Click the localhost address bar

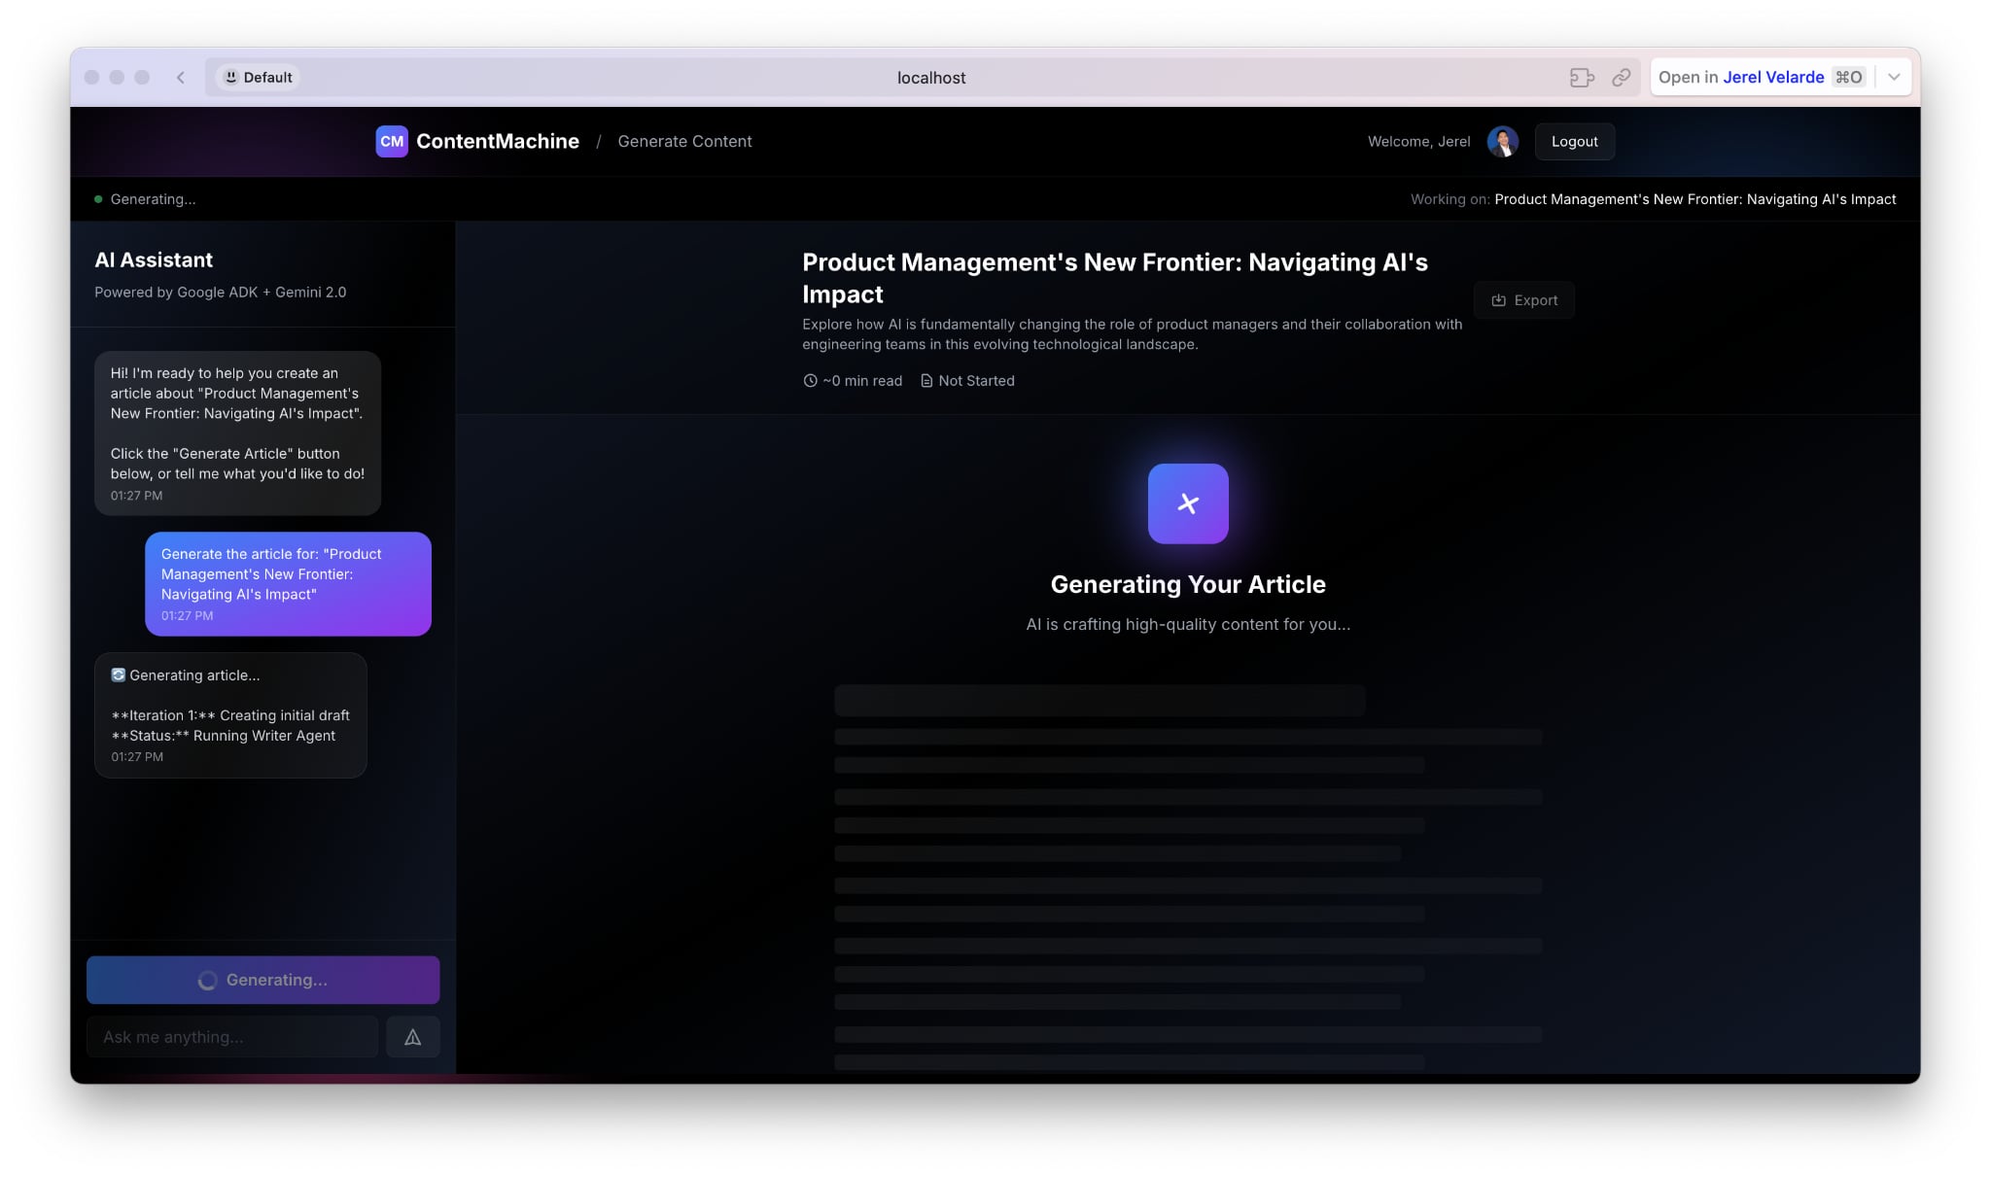930,78
